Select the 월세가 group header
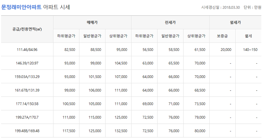 pyautogui.click(x=235, y=22)
